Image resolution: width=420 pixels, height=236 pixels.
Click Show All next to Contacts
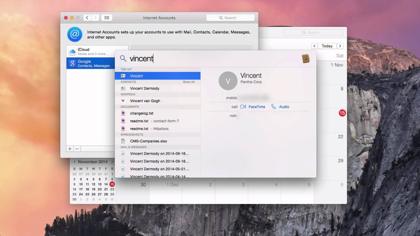pyautogui.click(x=189, y=82)
